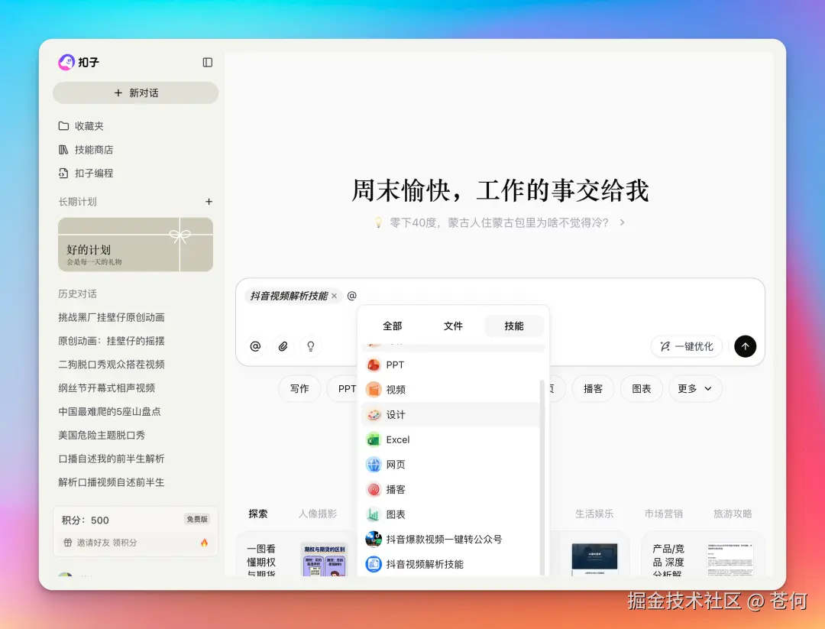Toggle the sidebar collapse icon
Image resolution: width=825 pixels, height=629 pixels.
[207, 63]
